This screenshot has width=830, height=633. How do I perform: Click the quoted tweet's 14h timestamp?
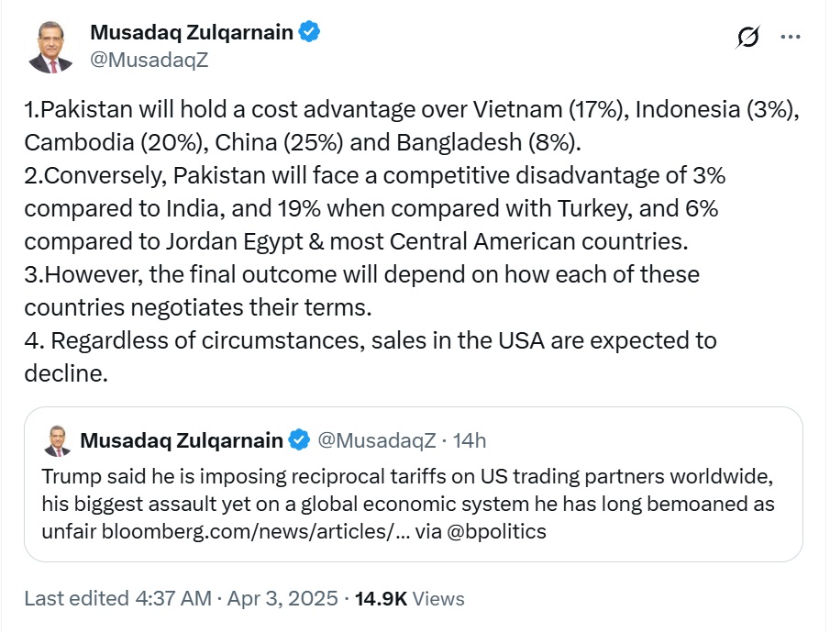[470, 440]
